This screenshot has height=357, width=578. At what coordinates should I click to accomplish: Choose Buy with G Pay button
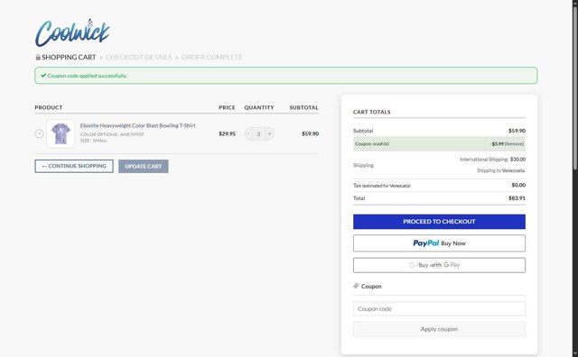click(439, 265)
